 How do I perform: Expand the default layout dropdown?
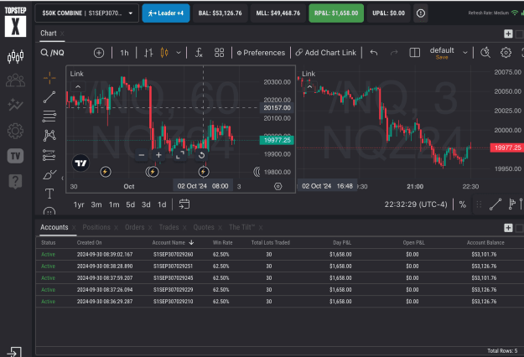[464, 53]
